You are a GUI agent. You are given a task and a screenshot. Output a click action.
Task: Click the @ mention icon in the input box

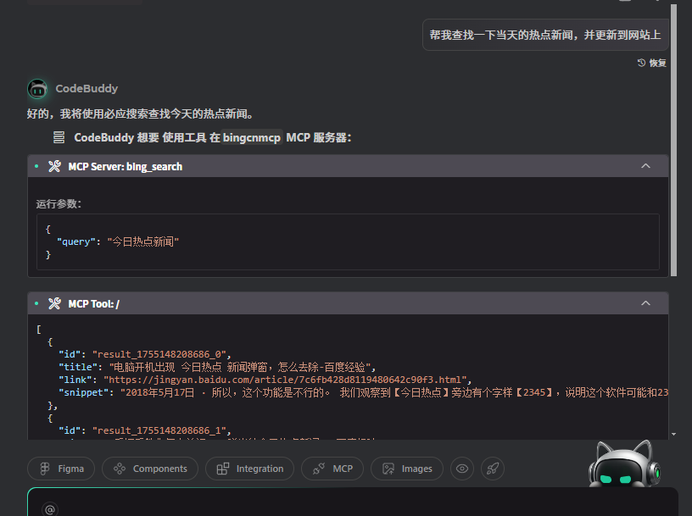click(x=50, y=509)
